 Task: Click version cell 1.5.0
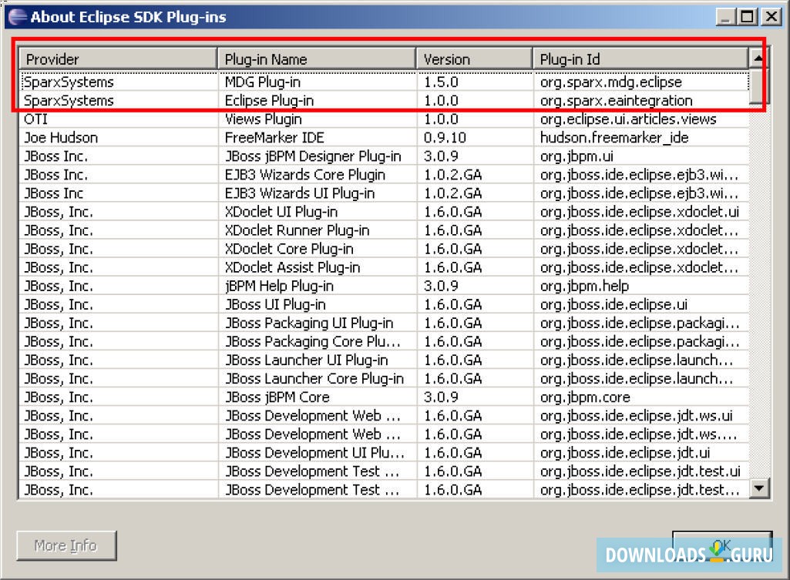click(x=441, y=82)
